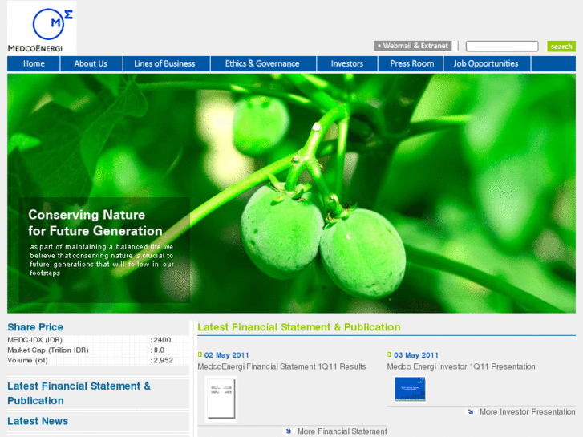Focus the search input field

502,47
